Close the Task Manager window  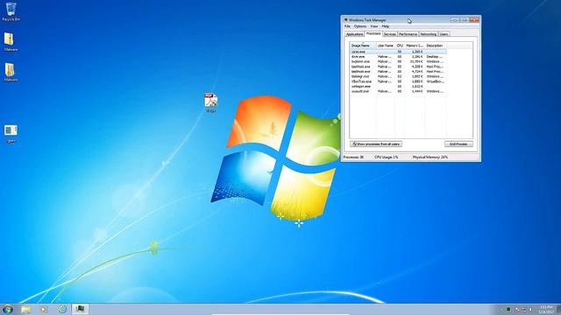474,20
